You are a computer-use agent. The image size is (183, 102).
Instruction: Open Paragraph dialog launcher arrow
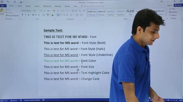tap(85, 19)
